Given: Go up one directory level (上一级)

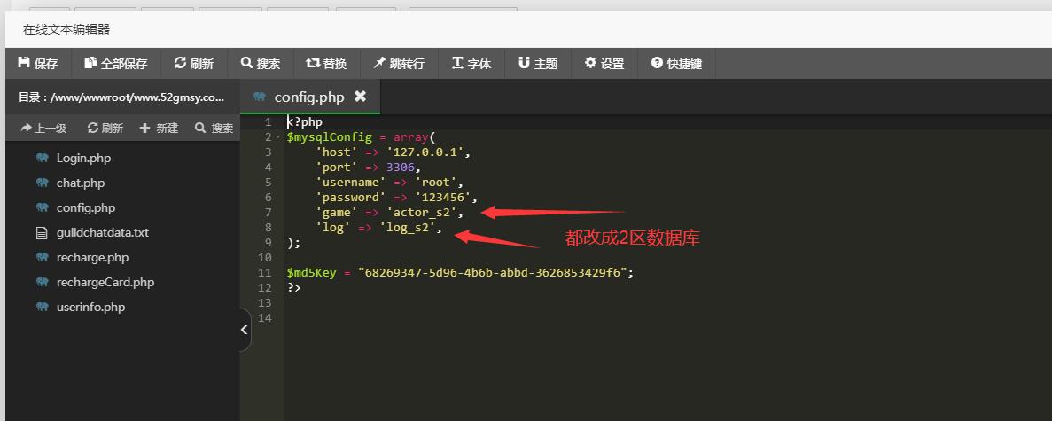Looking at the screenshot, I should 43,129.
